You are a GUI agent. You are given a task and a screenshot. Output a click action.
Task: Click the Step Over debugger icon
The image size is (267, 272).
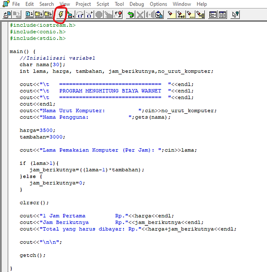pyautogui.click(x=80, y=15)
